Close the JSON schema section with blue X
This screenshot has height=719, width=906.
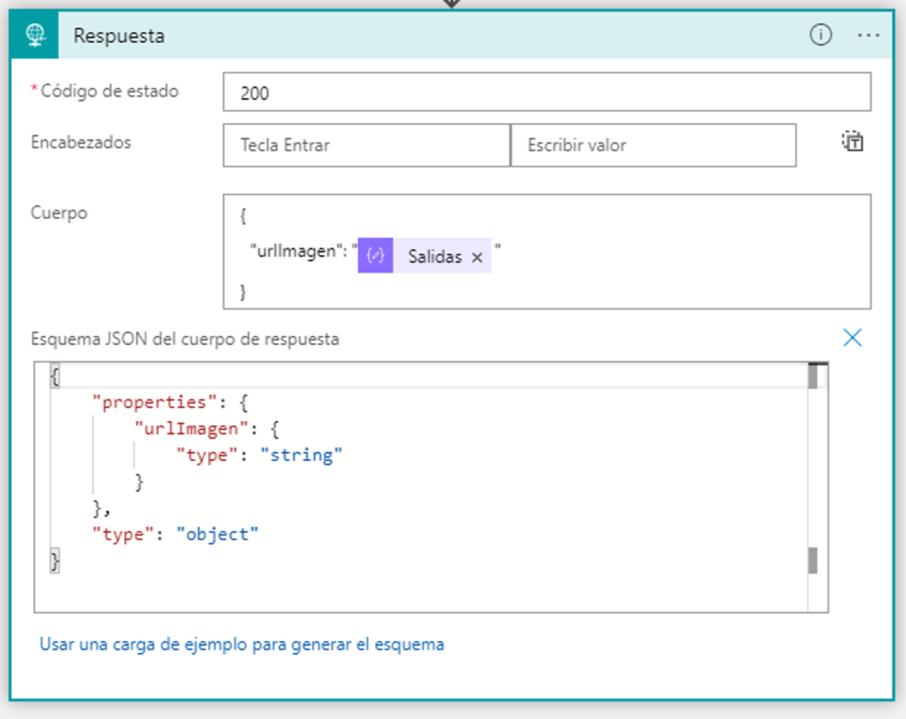[852, 338]
